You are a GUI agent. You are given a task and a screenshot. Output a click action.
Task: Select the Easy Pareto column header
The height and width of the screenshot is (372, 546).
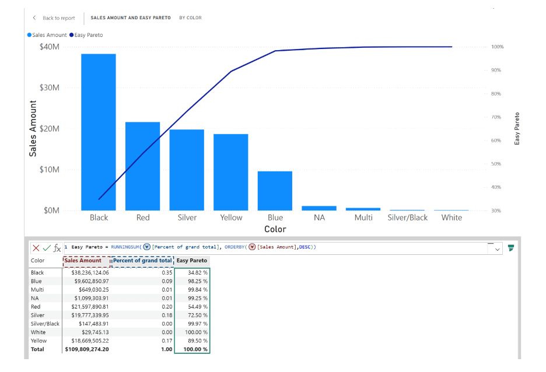[x=191, y=261]
